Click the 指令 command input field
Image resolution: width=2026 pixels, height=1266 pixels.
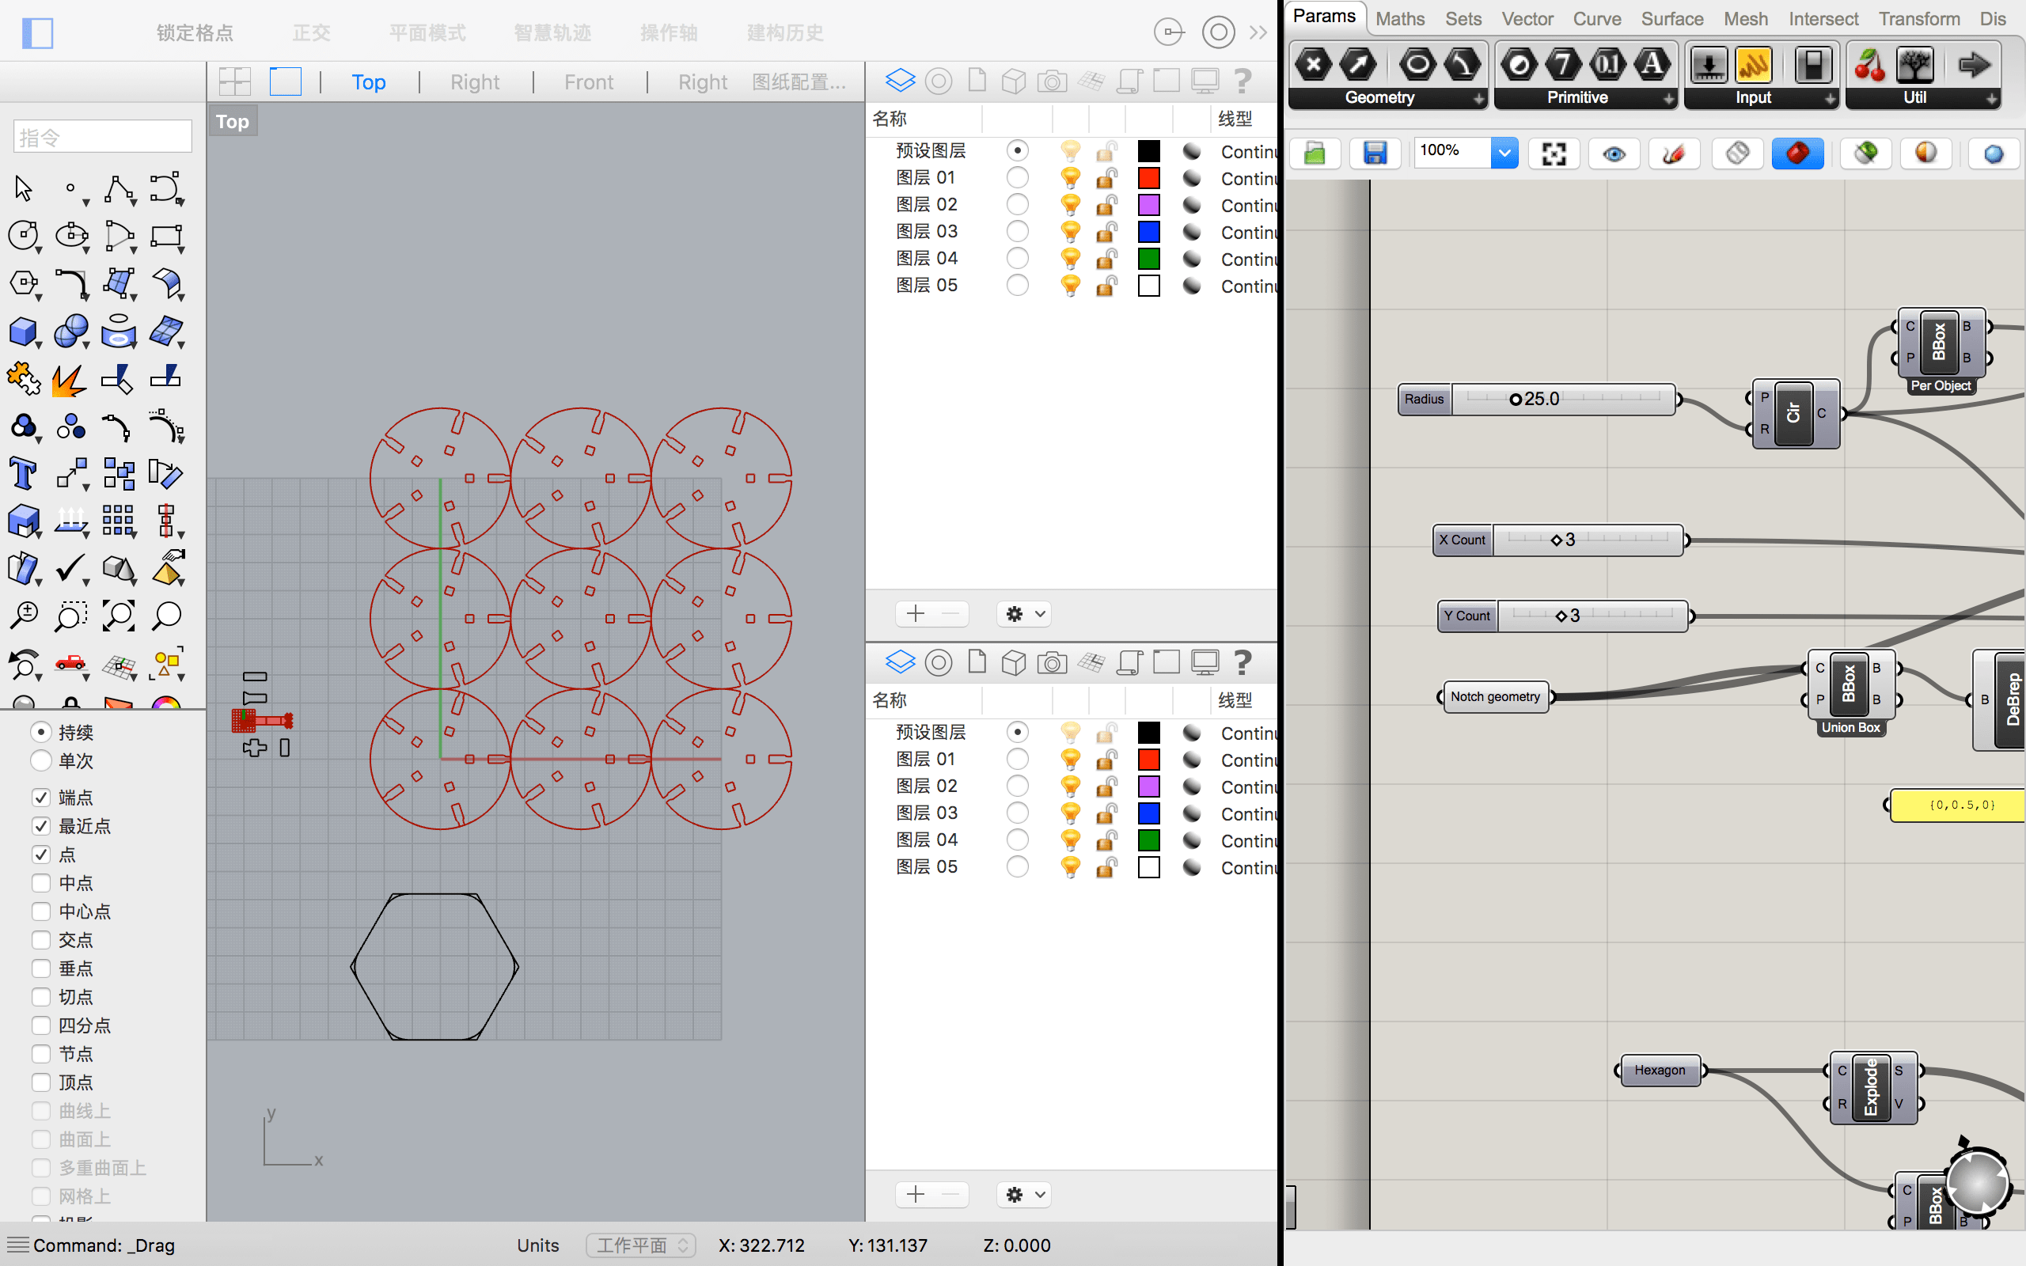click(103, 136)
